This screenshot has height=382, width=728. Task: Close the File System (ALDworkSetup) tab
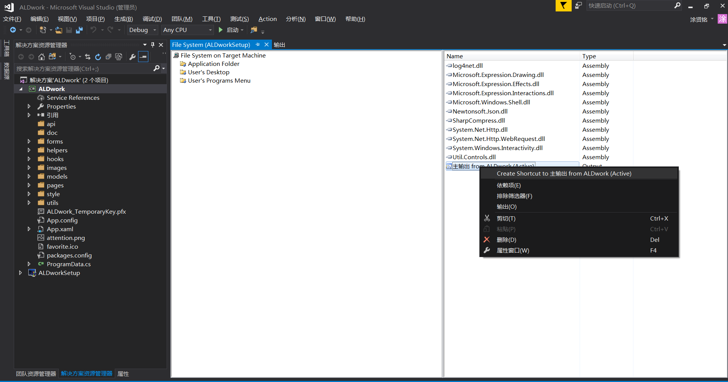[x=267, y=45]
